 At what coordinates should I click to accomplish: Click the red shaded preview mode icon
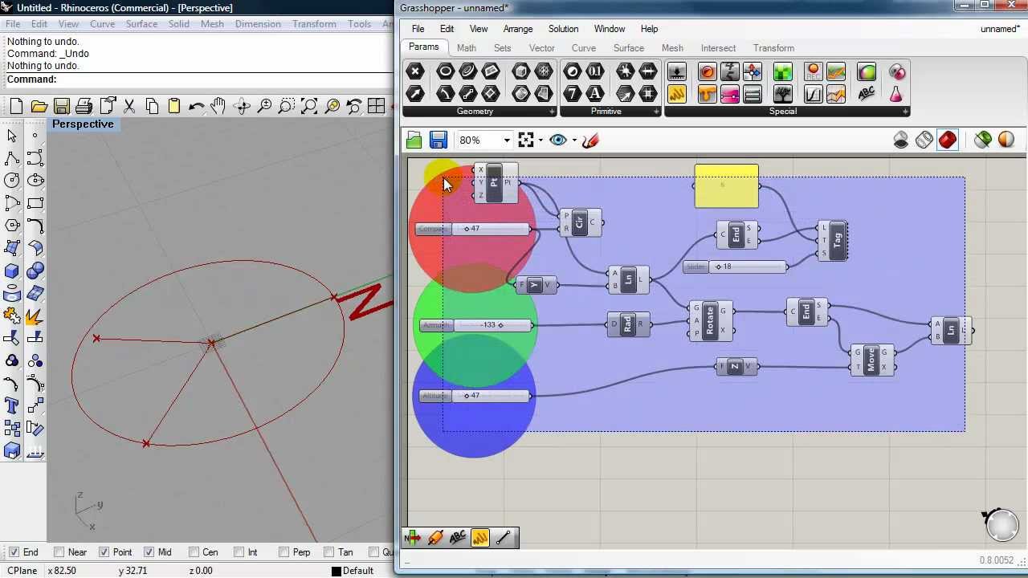tap(948, 140)
